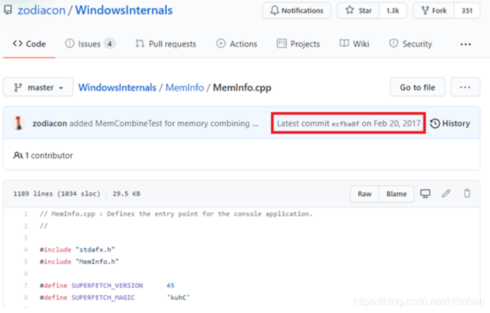Fork the repository
Viewport: 490px width, 313px height.
coord(434,11)
